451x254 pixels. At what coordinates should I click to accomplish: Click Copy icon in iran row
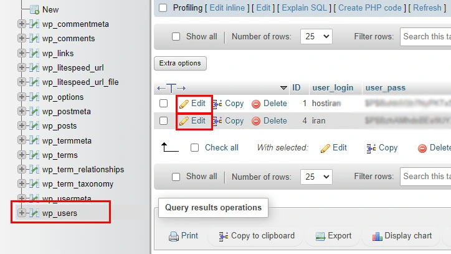click(x=217, y=121)
